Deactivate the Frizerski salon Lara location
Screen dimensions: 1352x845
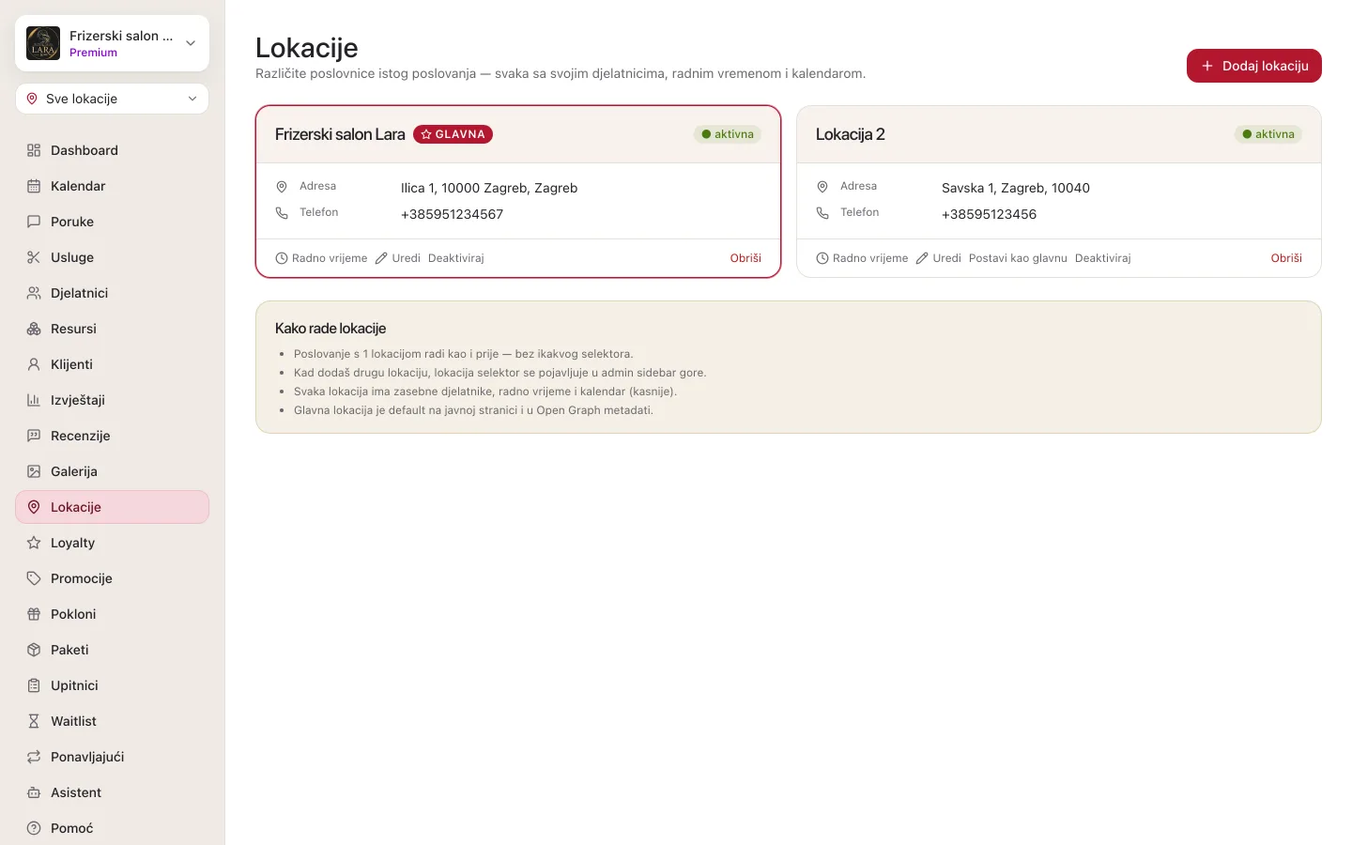(x=455, y=258)
